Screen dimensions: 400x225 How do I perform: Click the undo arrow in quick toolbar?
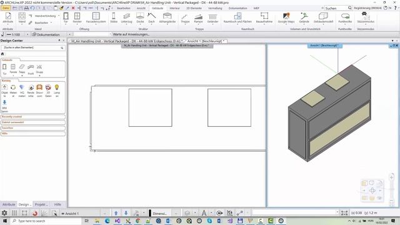32,8
